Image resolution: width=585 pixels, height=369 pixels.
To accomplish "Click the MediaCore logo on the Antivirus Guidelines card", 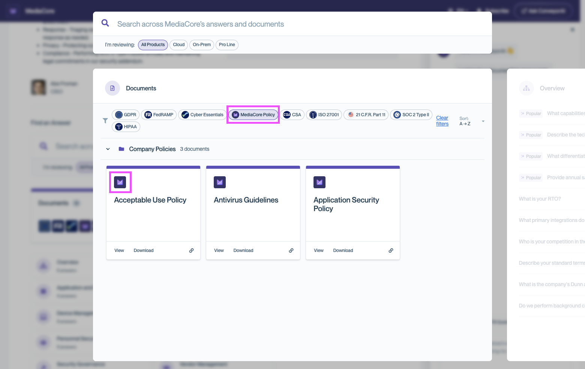I will [x=220, y=182].
